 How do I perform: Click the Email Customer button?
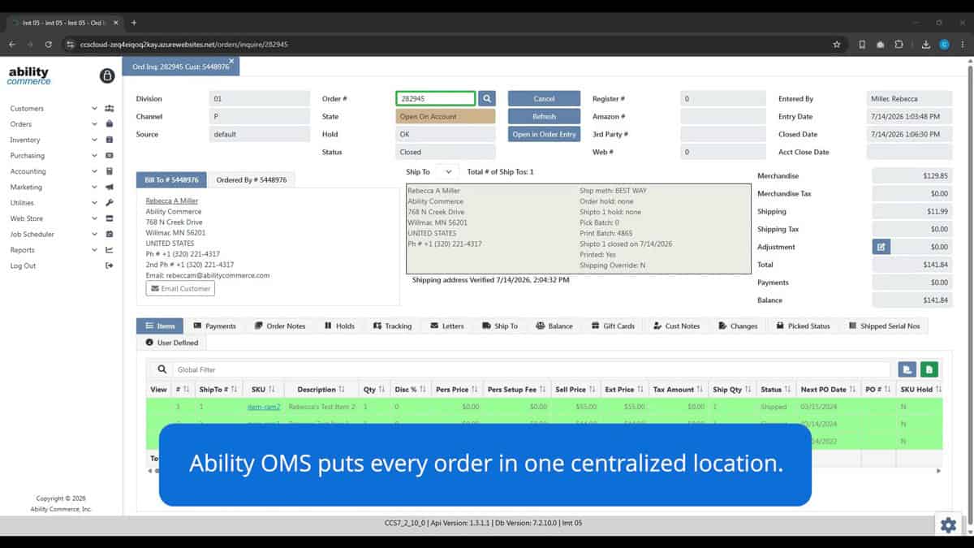point(180,288)
